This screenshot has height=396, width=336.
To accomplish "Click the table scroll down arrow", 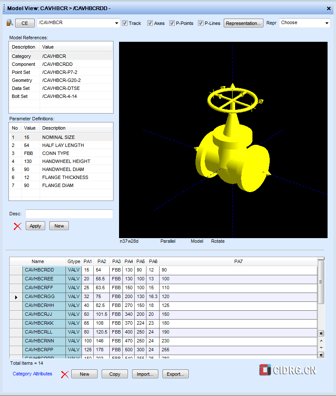I will 321,347.
